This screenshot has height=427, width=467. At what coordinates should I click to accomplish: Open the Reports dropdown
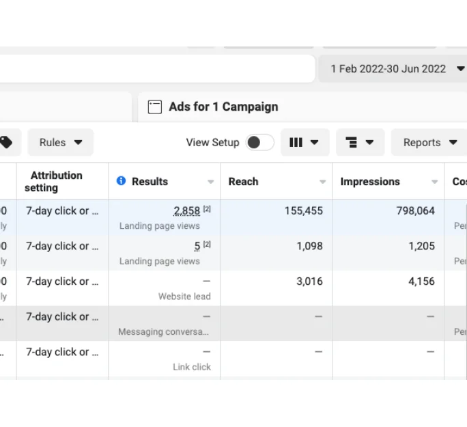coord(429,142)
